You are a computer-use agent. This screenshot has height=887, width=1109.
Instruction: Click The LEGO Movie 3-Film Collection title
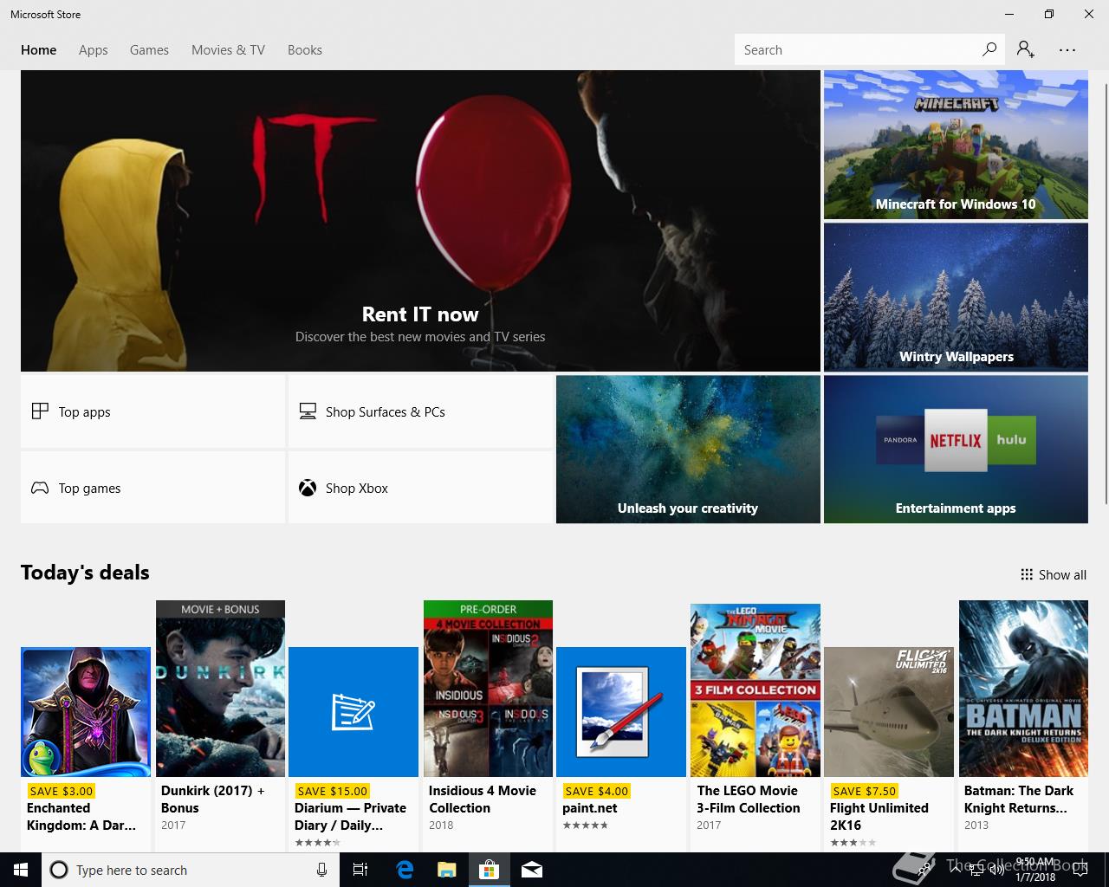point(749,799)
